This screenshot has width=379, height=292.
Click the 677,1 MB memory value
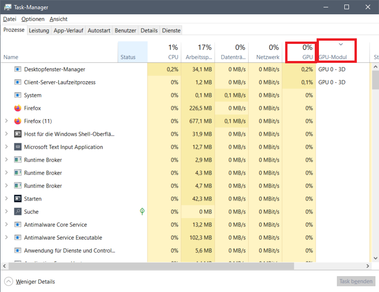pyautogui.click(x=201, y=121)
